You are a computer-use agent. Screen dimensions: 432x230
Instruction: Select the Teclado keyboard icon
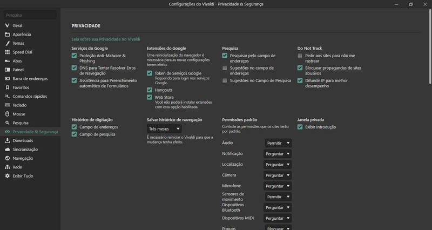[8, 105]
